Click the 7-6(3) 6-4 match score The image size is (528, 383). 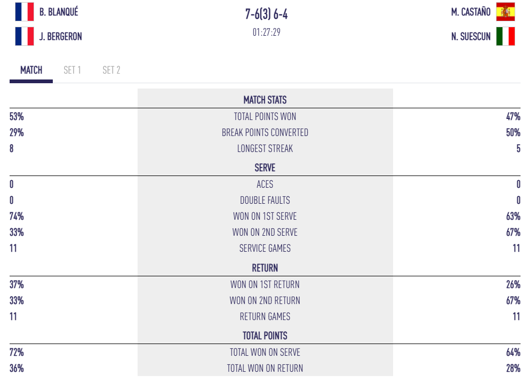tap(266, 14)
